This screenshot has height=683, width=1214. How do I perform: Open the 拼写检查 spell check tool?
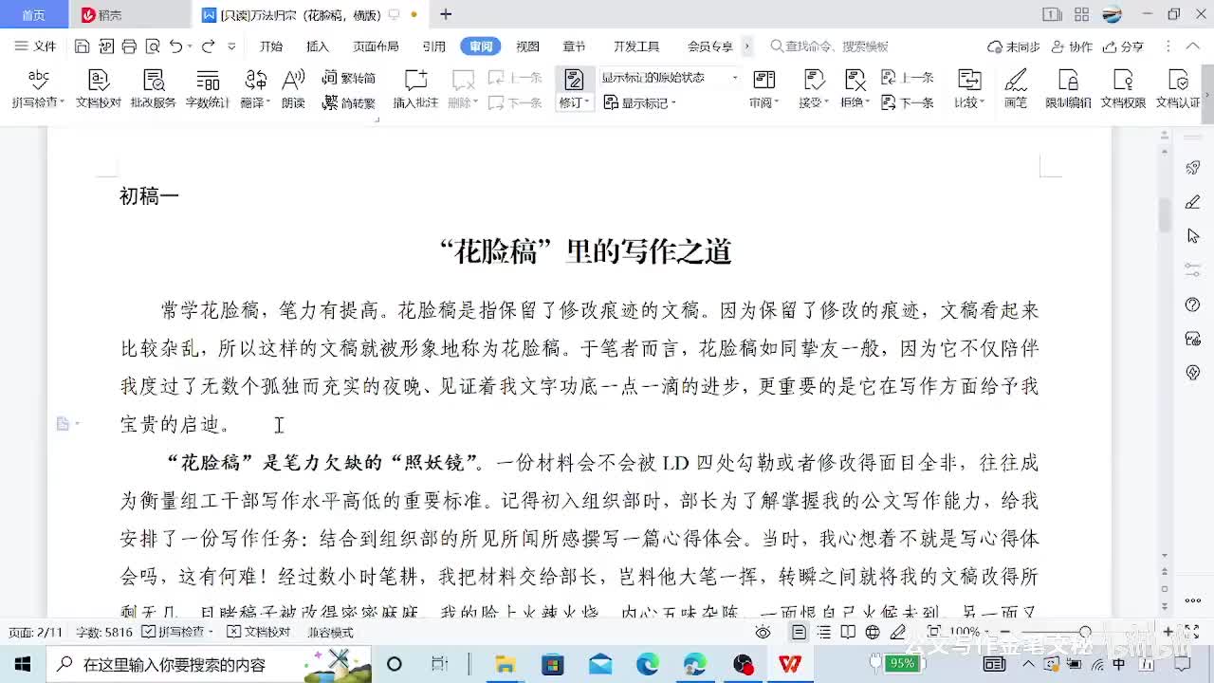pyautogui.click(x=36, y=89)
